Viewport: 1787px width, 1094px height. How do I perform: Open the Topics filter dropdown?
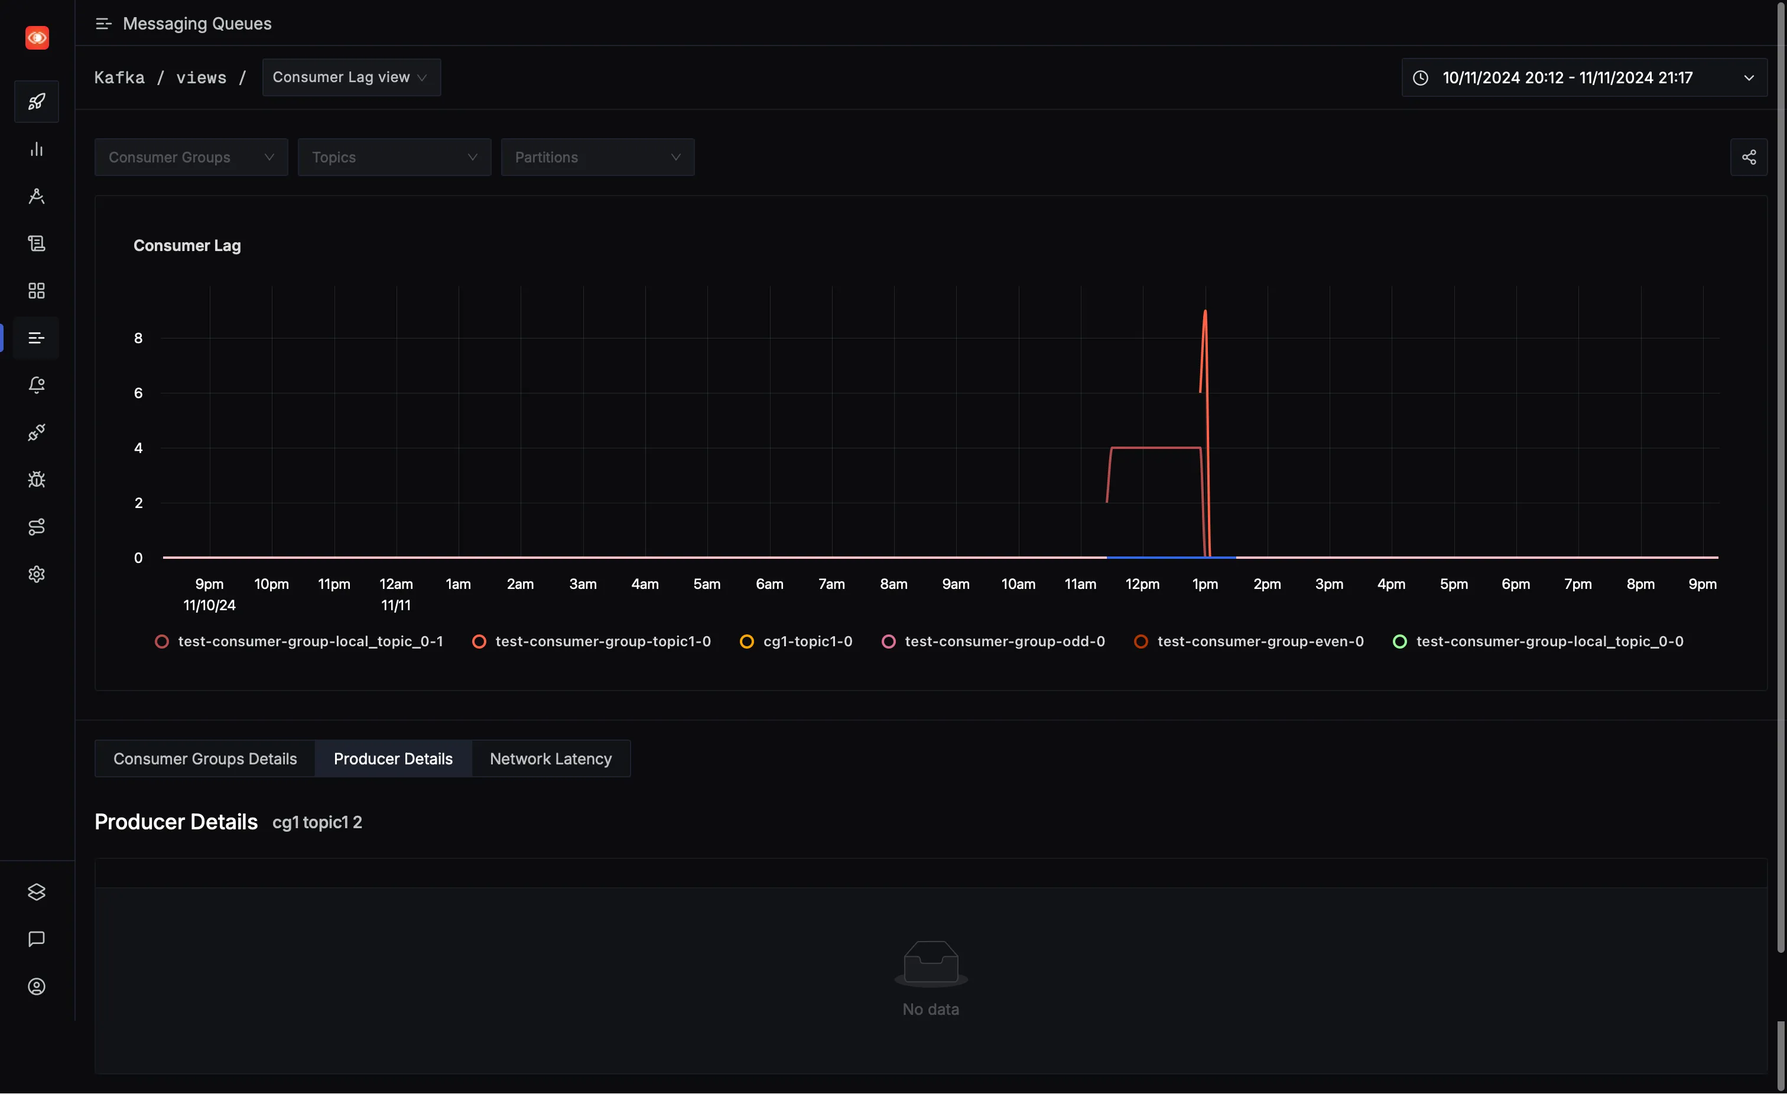(394, 157)
